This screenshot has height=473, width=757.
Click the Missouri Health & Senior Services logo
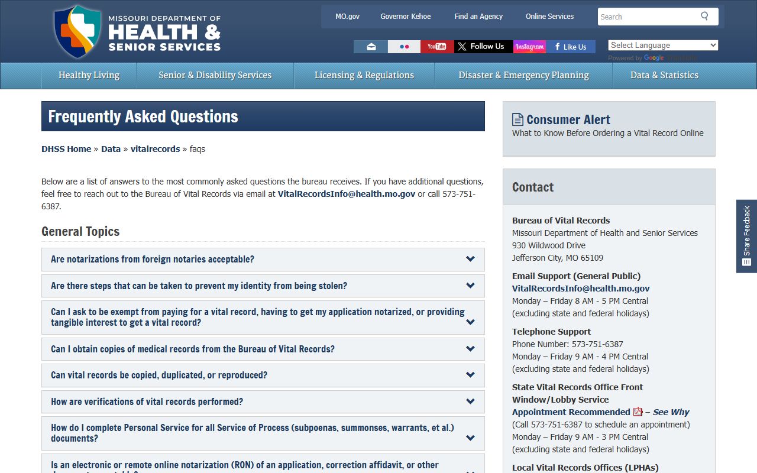click(x=137, y=32)
